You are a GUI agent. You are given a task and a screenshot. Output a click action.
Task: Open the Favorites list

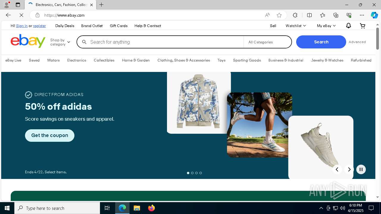click(323, 15)
